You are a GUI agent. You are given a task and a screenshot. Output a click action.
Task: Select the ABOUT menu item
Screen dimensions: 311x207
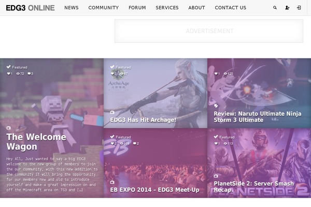coord(196,8)
